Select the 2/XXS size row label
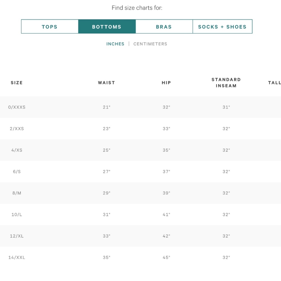This screenshot has width=281, height=281. pos(17,129)
